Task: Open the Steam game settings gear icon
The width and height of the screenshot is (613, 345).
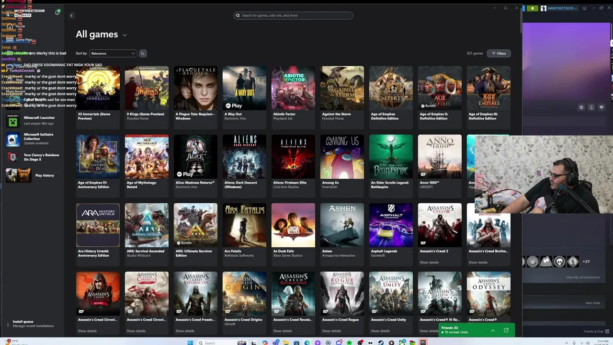Action: click(x=581, y=107)
